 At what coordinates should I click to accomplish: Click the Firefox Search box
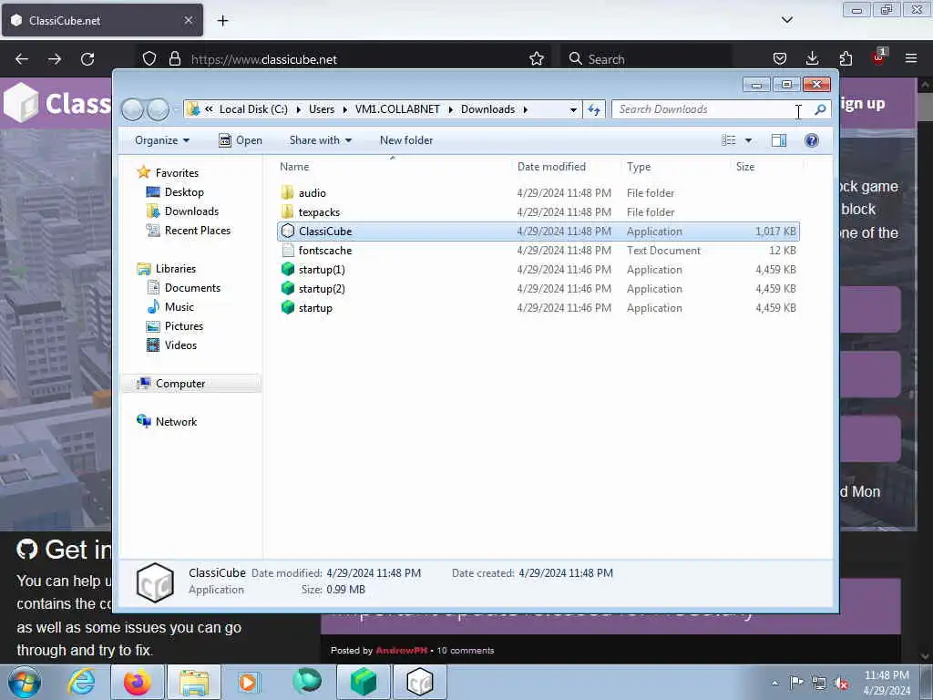click(646, 59)
